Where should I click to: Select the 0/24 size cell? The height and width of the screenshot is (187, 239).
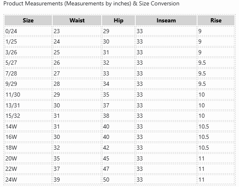[x=28, y=31]
